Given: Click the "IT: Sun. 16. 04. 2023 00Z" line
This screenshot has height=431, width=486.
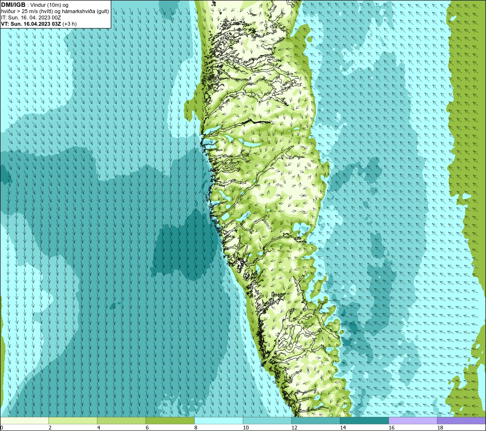Looking at the screenshot, I should [x=31, y=17].
